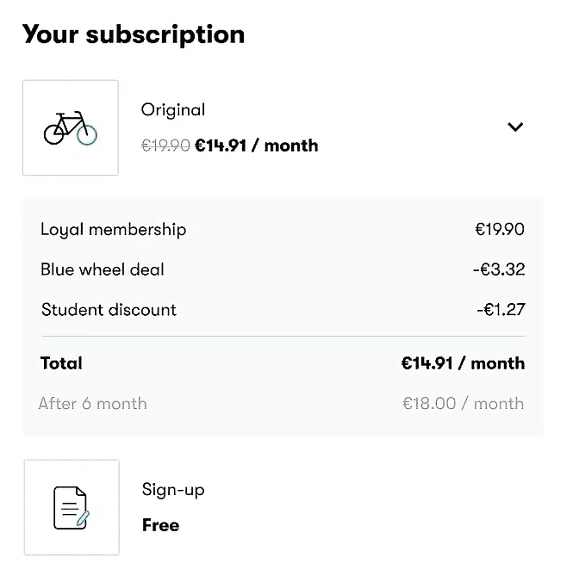Click the €18.00 / month future price
The width and height of the screenshot is (579, 582).
[464, 404]
